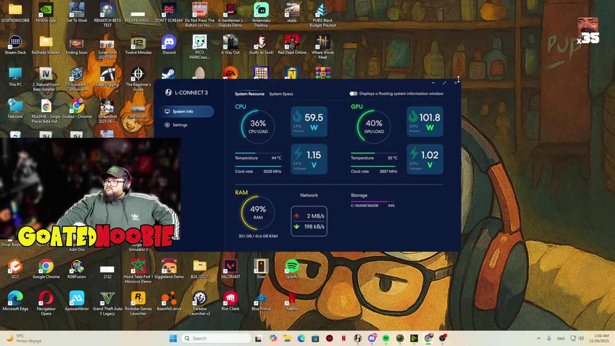This screenshot has height=346, width=615.
Task: Open the PUBG Black Budget Playtest shortcut
Action: pos(322,15)
